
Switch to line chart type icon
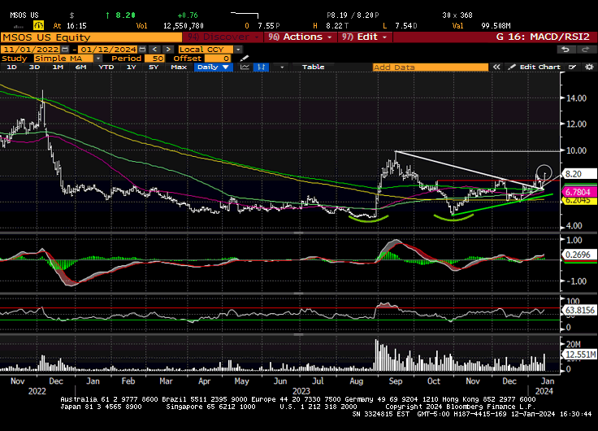(x=245, y=67)
